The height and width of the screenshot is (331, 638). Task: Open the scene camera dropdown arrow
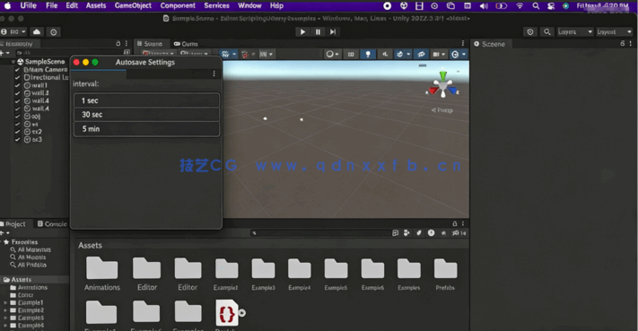[443, 54]
